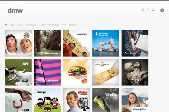Open the Thames & Hudson thumbnail

[47, 43]
